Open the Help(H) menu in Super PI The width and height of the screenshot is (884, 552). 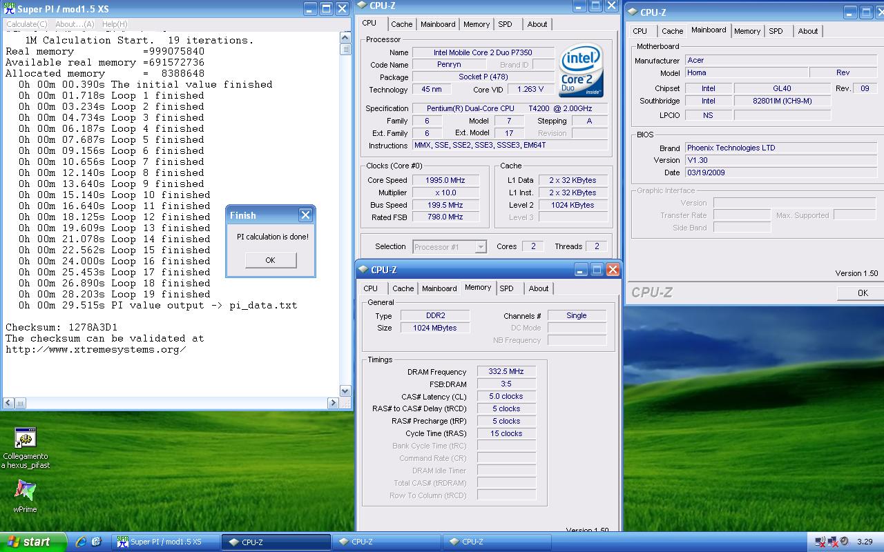(115, 24)
